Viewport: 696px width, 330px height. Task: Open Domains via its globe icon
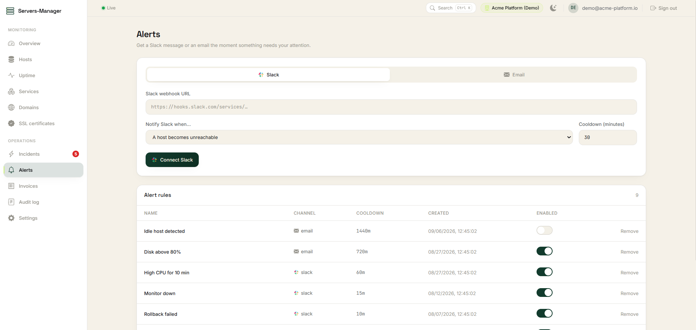click(11, 107)
